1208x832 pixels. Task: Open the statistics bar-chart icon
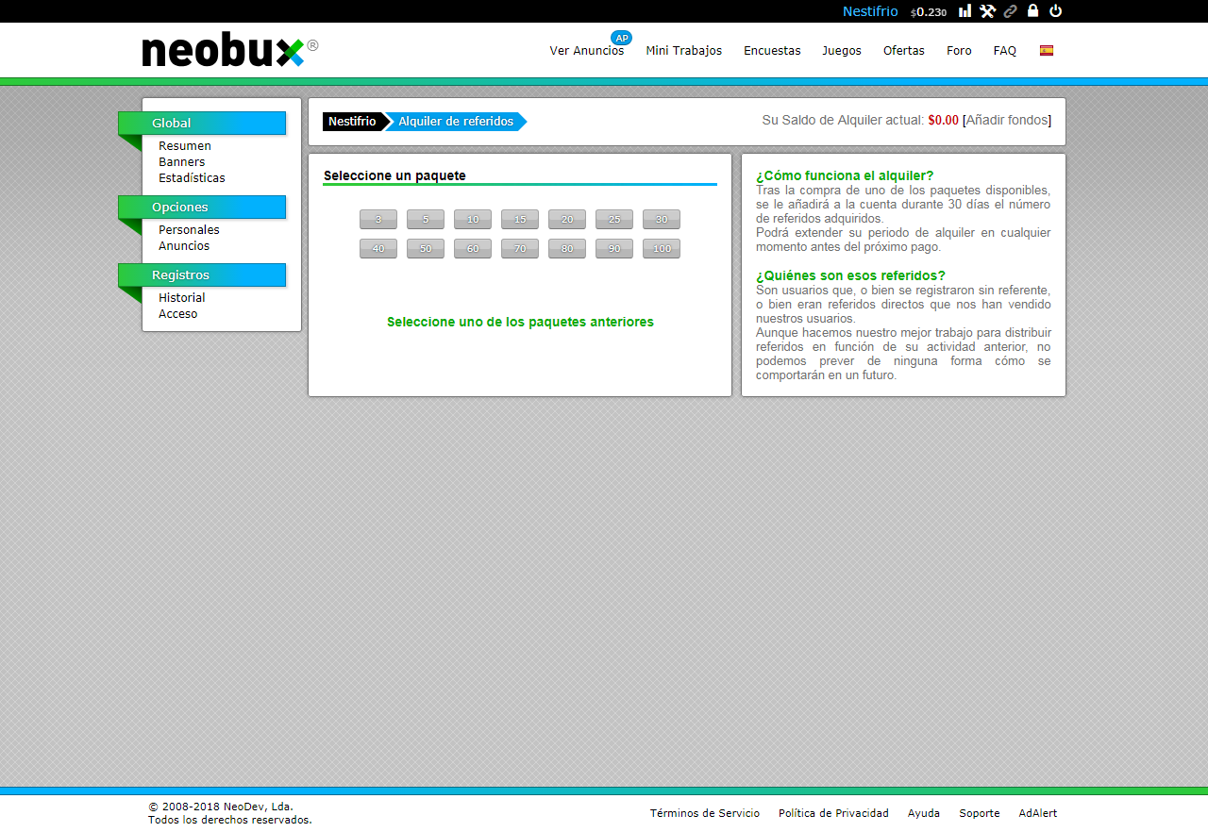coord(965,11)
